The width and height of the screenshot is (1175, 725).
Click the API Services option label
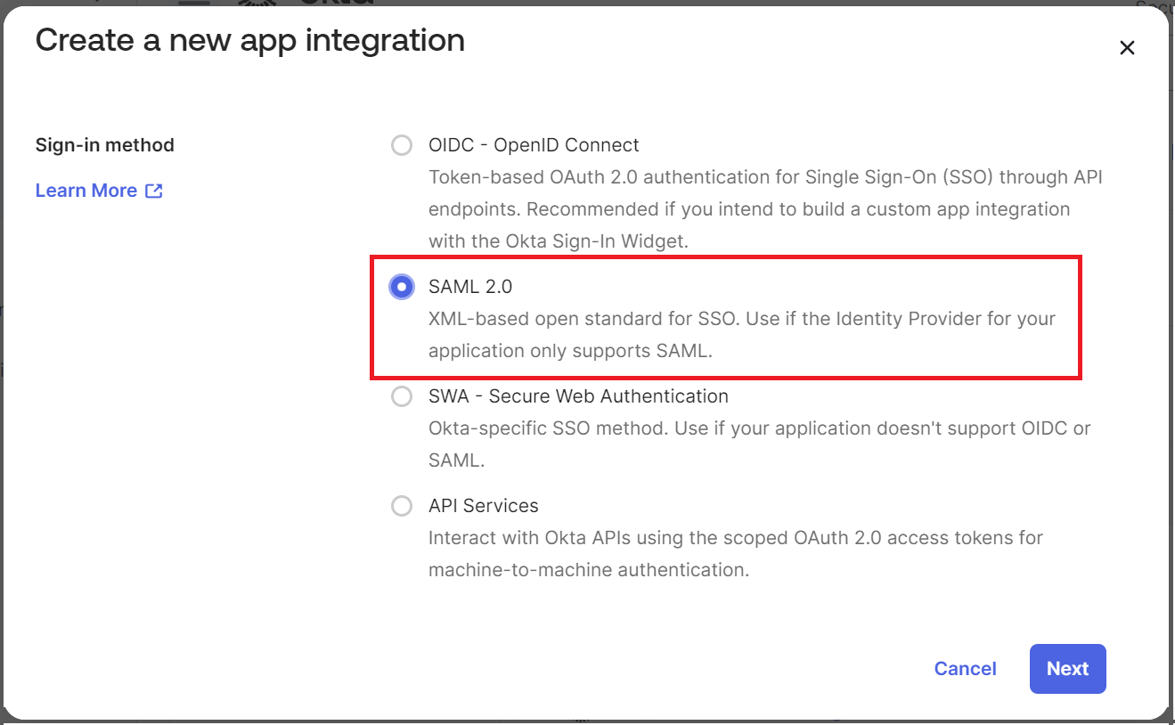[x=483, y=506]
